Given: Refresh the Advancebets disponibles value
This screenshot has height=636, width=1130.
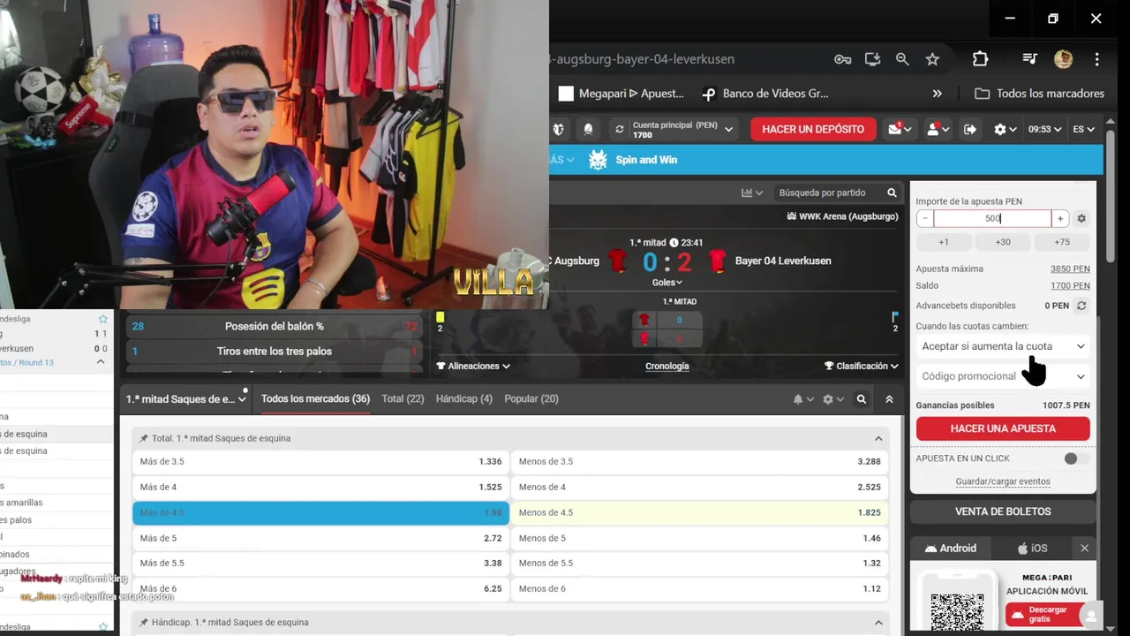Looking at the screenshot, I should pos(1081,306).
